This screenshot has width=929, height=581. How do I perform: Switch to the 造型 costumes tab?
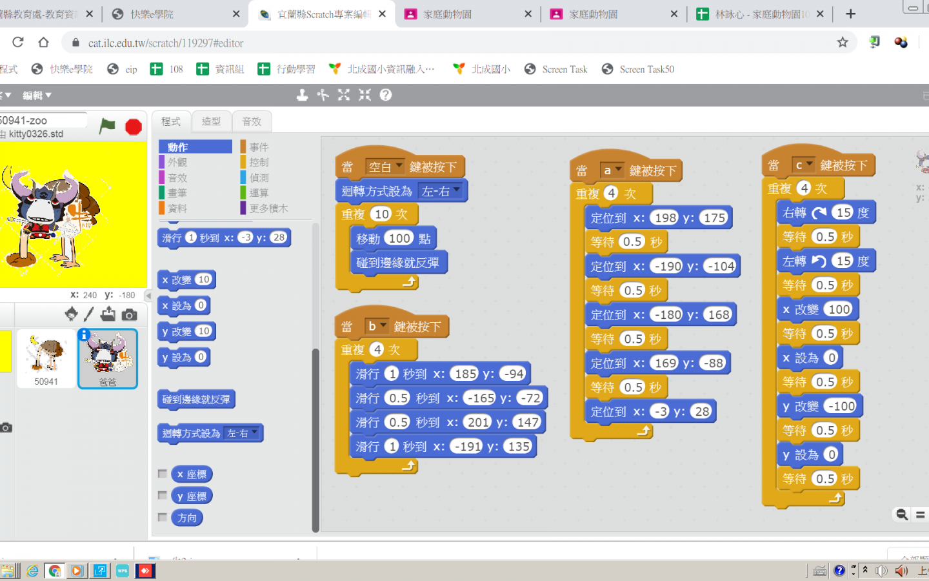tap(211, 121)
